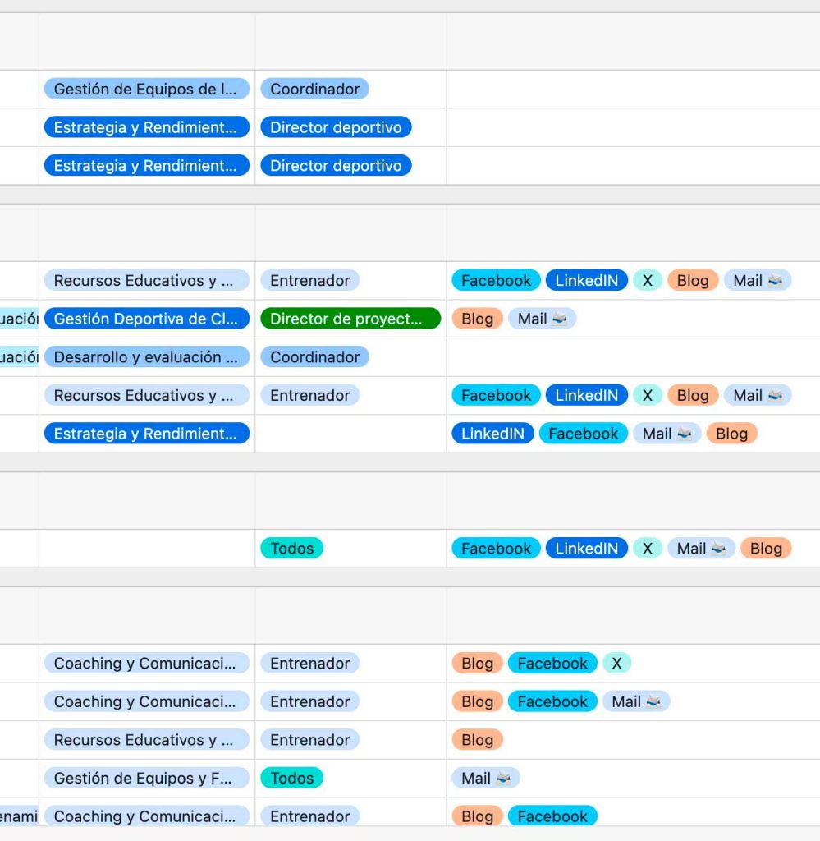Viewport: 820px width, 841px height.
Task: Open the 'Gestión Deportiva de Cl...' tag
Action: coord(146,319)
